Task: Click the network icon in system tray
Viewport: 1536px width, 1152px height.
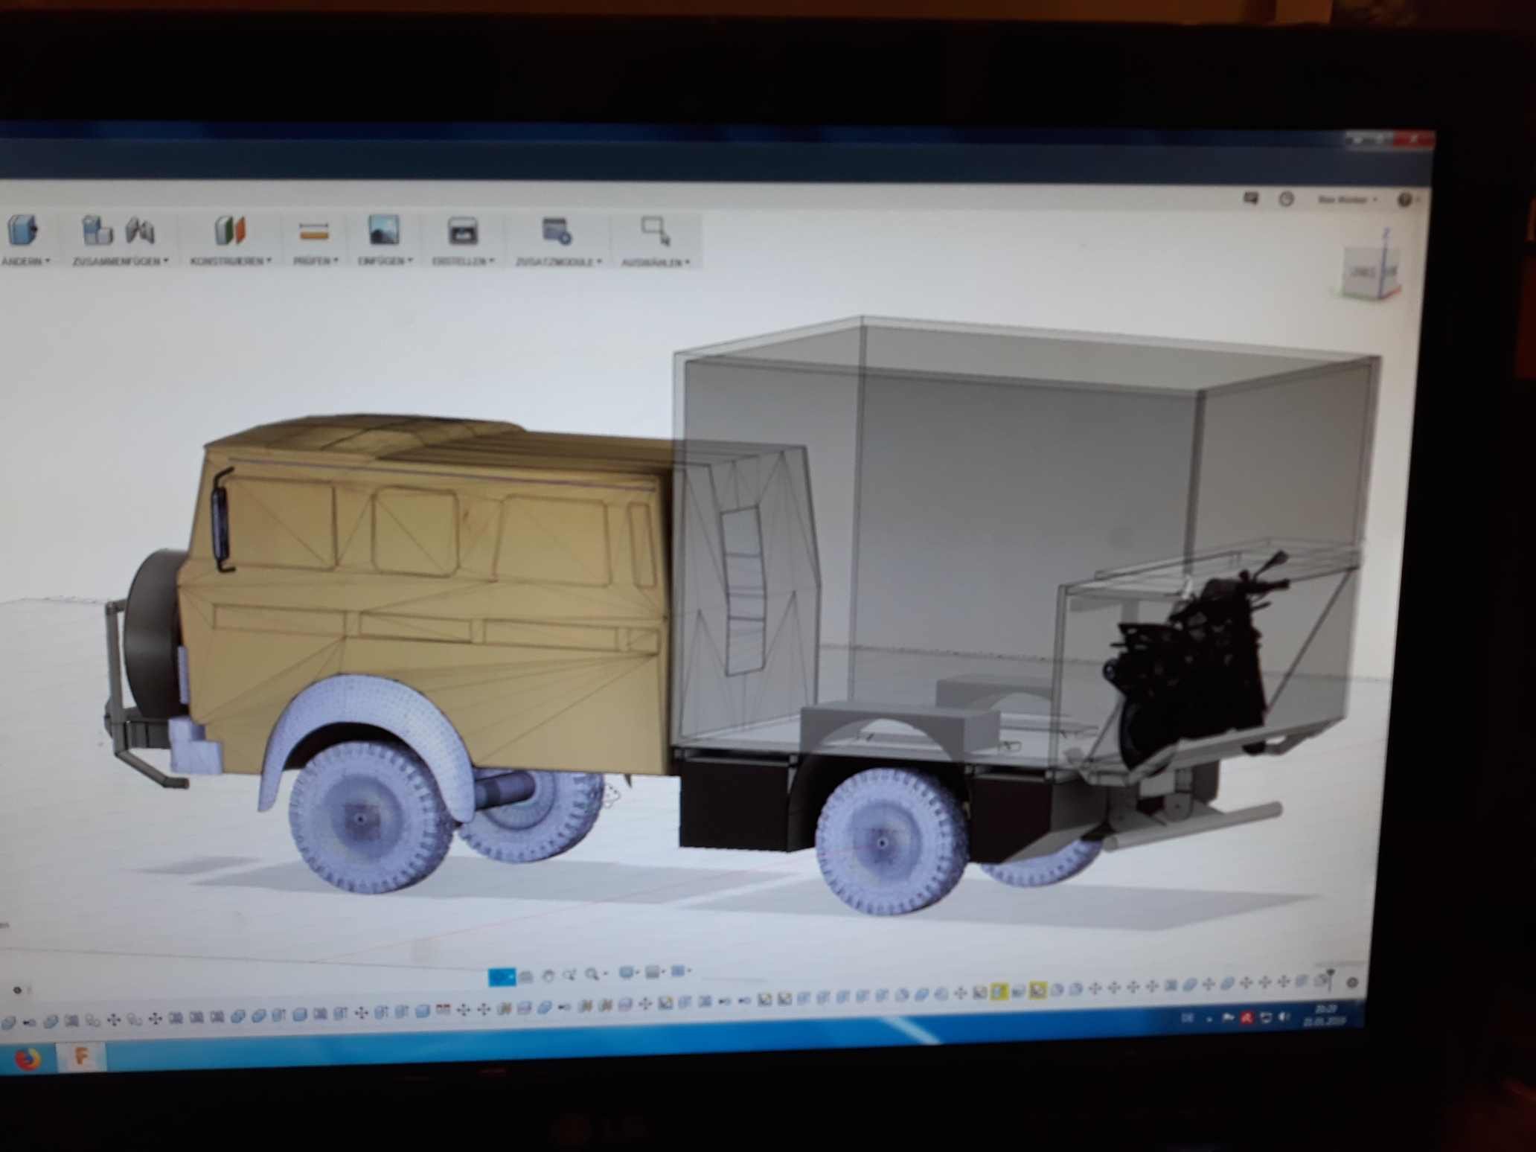Action: tap(1265, 1017)
